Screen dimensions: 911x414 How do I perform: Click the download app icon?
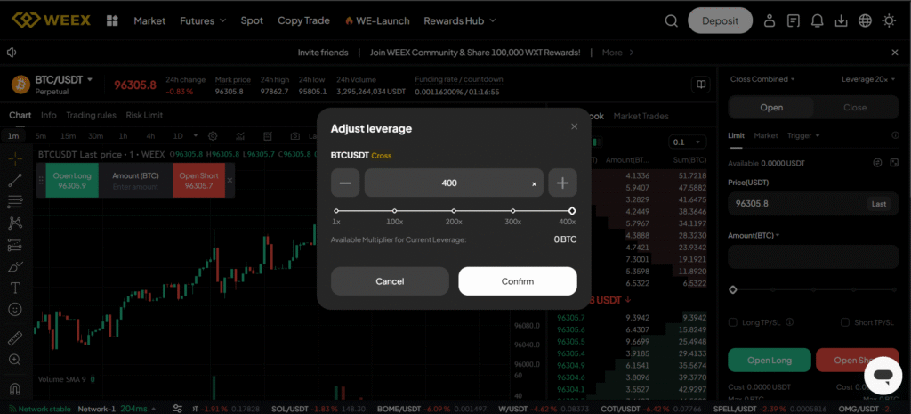(x=841, y=21)
